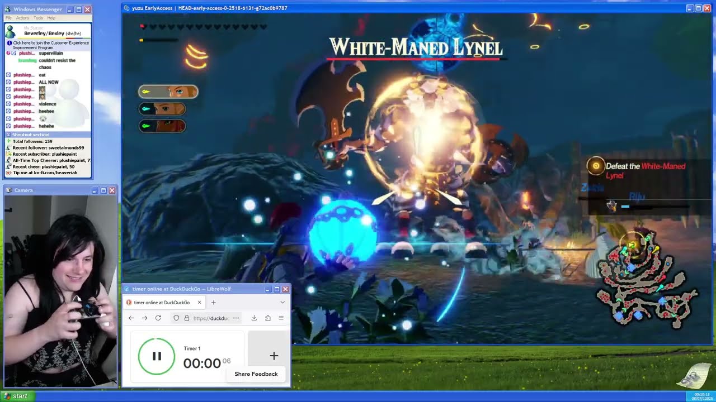The width and height of the screenshot is (716, 402).
Task: Click the All-Time Top Cheerer row icon
Action: pyautogui.click(x=8, y=160)
